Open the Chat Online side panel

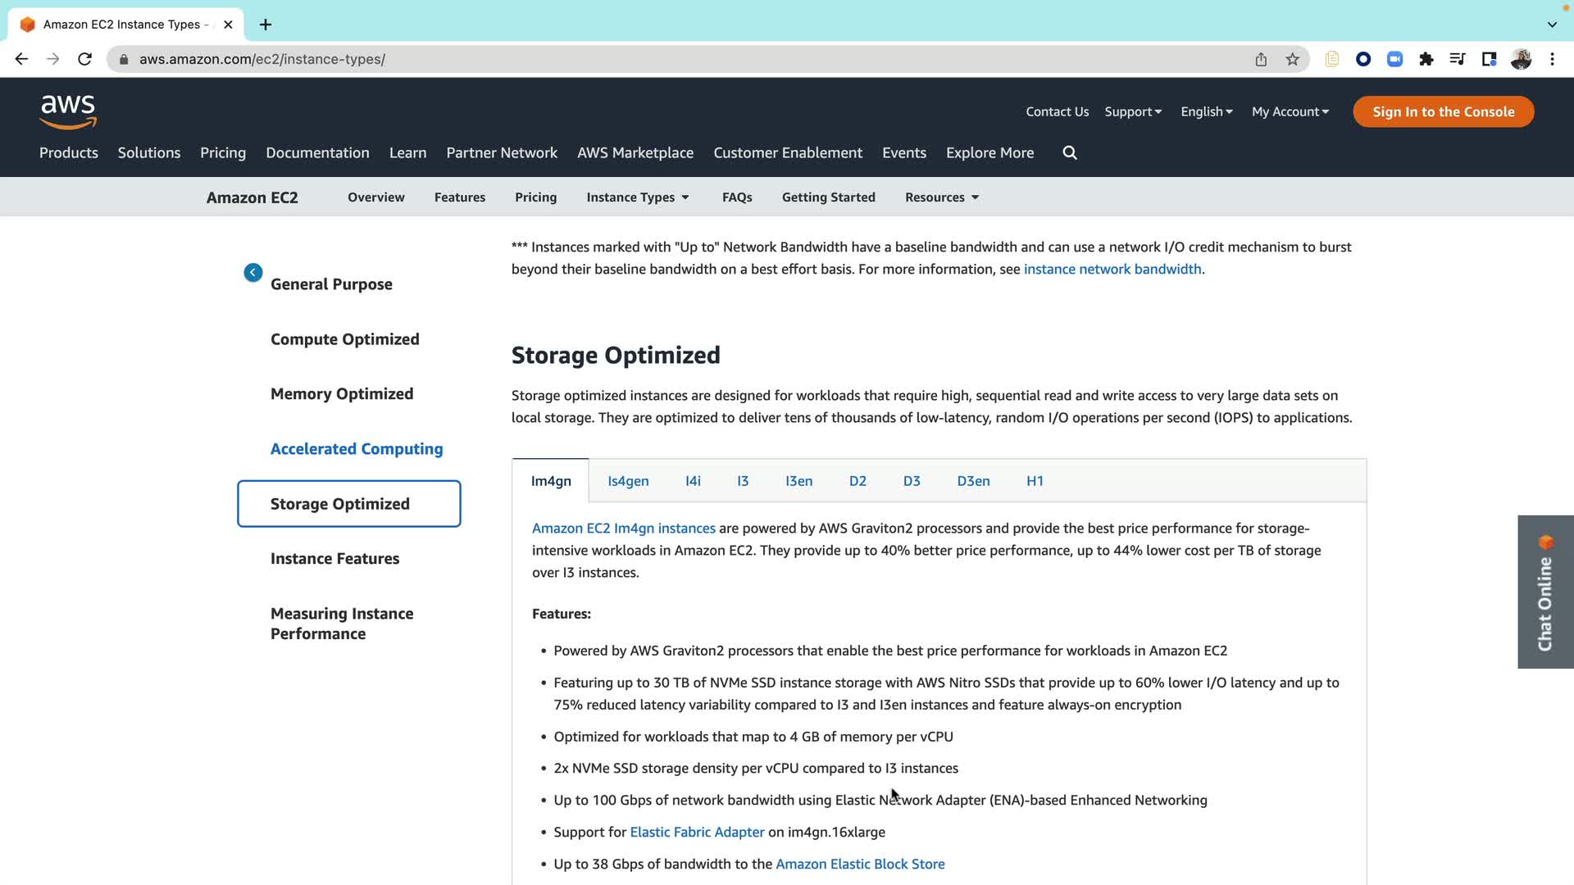[1545, 592]
